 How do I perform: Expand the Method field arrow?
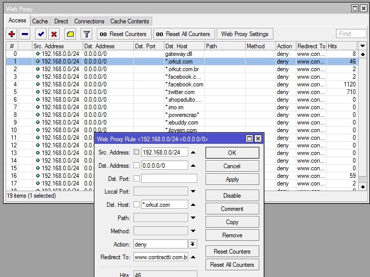(x=193, y=231)
